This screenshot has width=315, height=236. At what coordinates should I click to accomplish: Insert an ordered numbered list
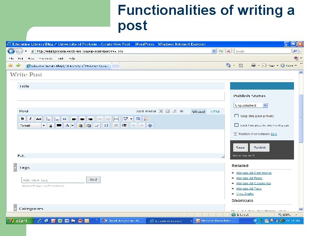56,119
